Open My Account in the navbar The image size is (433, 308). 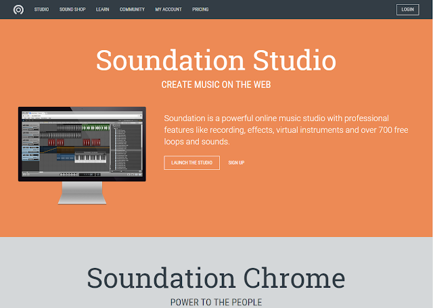click(168, 9)
